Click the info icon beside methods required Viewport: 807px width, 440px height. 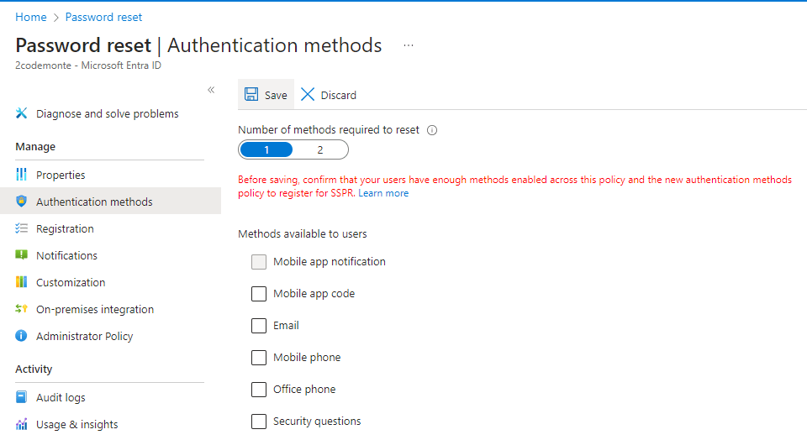[432, 130]
